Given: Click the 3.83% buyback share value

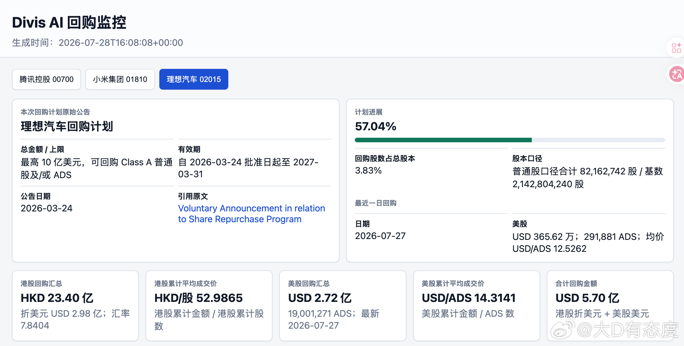Looking at the screenshot, I should (368, 170).
